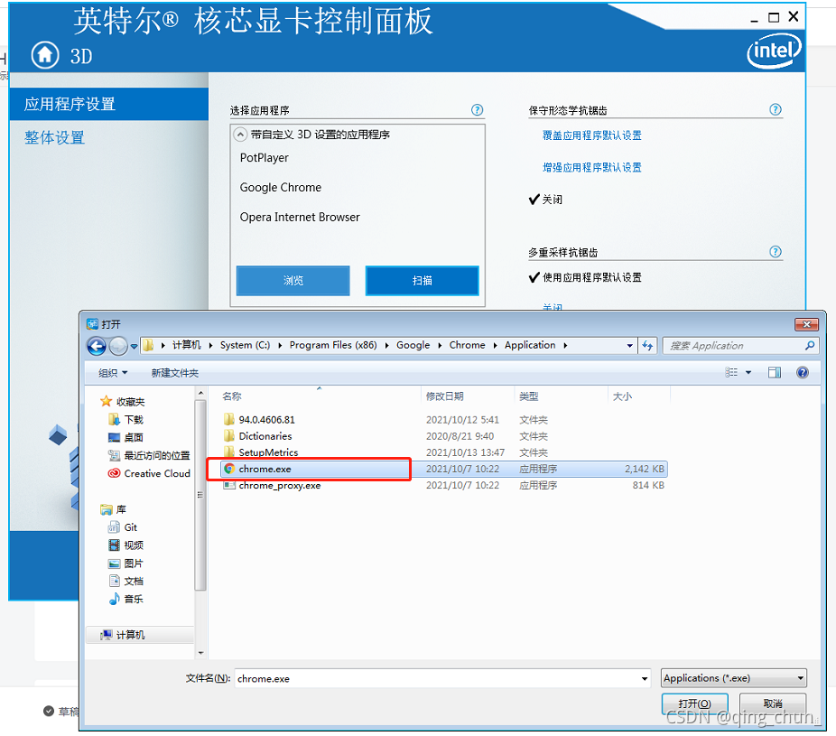Click the 搜索 Application search box
The width and height of the screenshot is (836, 736).
click(733, 346)
